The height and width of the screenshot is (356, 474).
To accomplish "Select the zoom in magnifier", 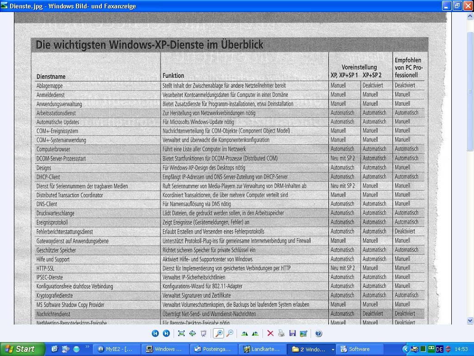I will pyautogui.click(x=218, y=333).
